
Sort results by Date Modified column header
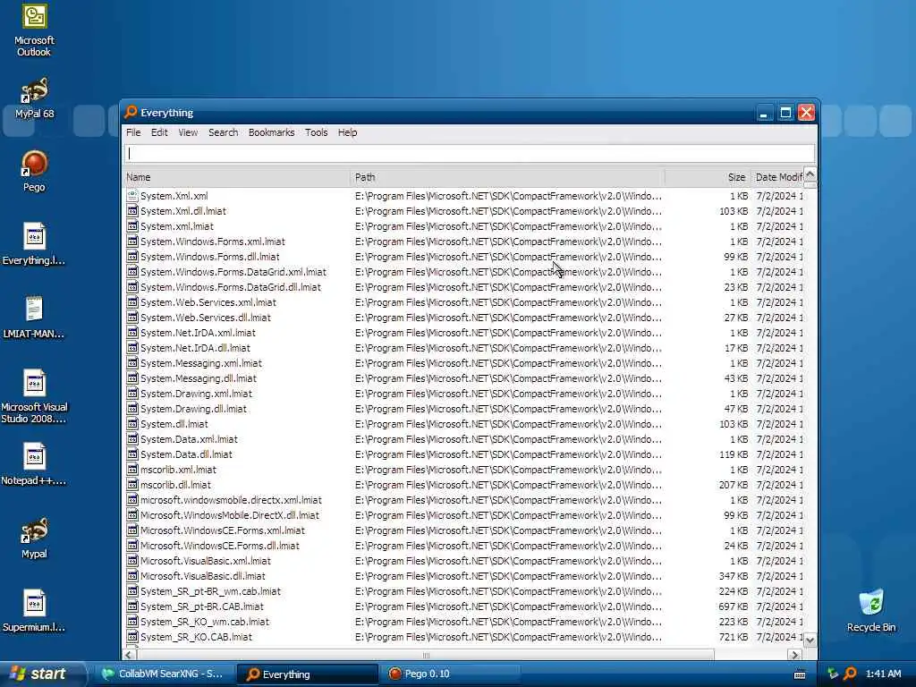(x=777, y=177)
